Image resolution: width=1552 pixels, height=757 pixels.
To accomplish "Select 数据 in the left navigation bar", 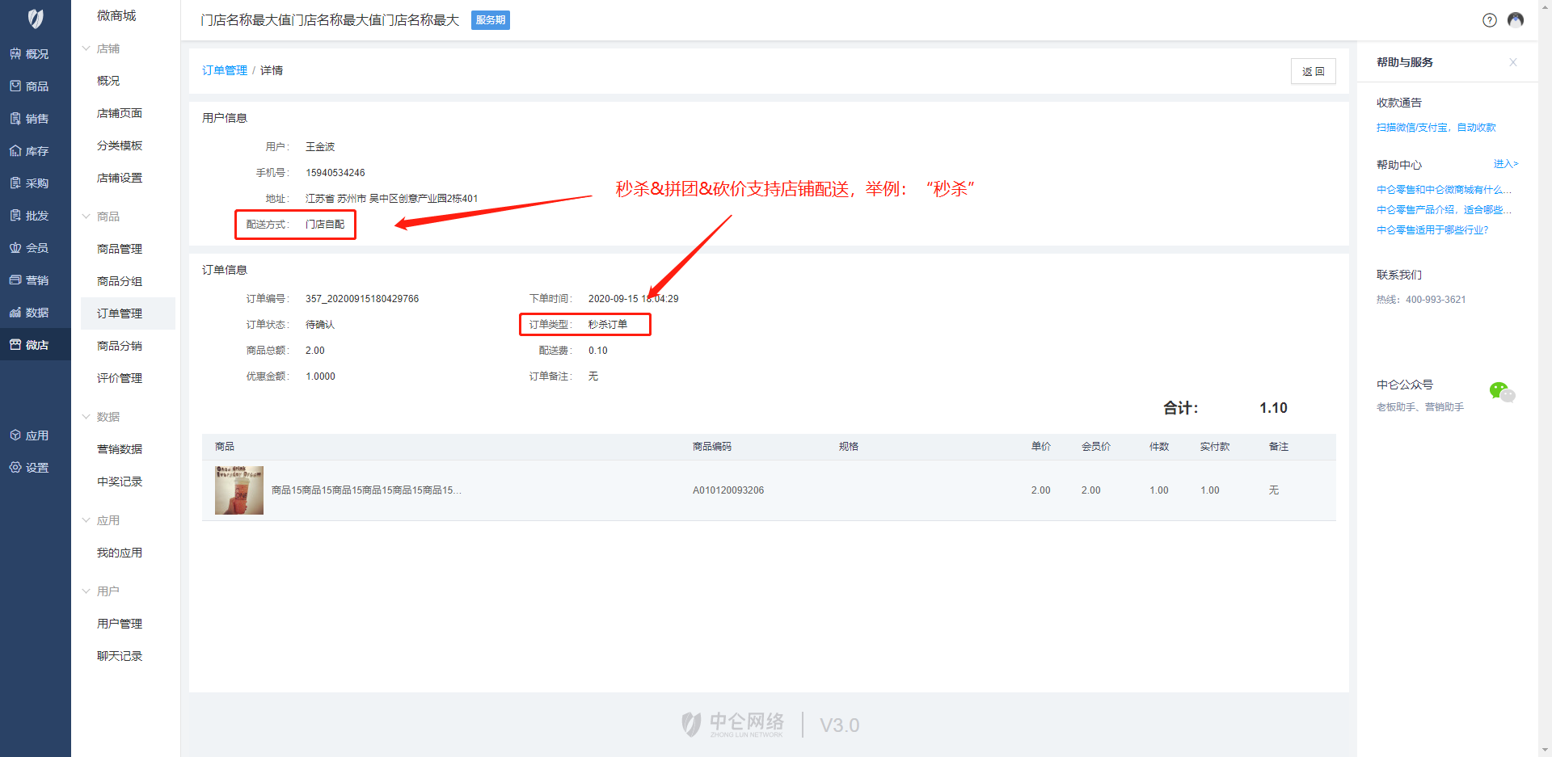I will coord(29,313).
